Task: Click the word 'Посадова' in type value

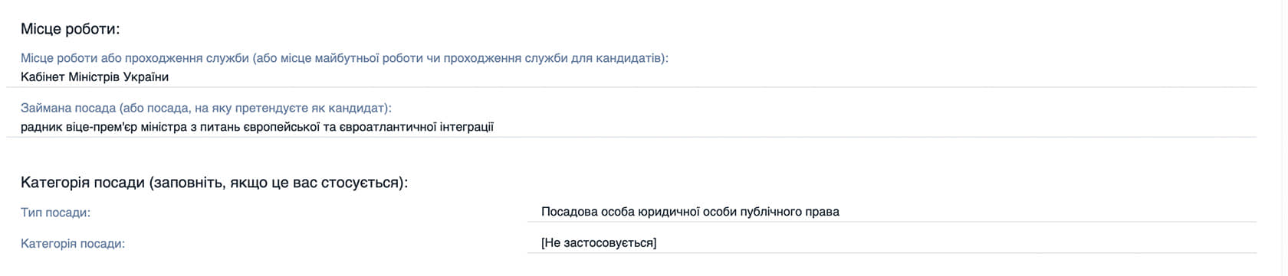Action: [566, 212]
